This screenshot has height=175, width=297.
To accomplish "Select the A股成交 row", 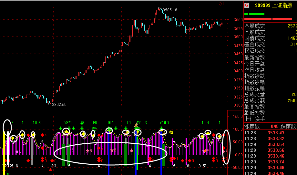I will pyautogui.click(x=255, y=26).
